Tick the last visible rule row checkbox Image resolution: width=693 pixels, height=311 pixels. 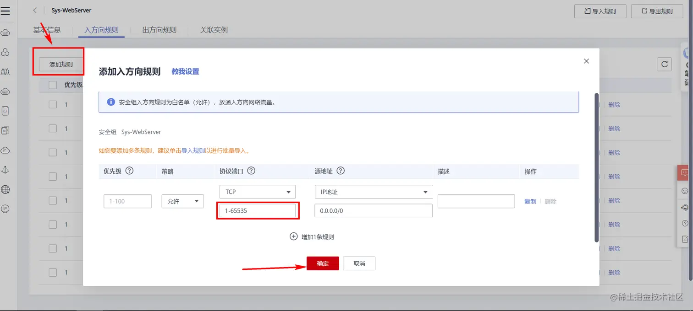click(53, 272)
